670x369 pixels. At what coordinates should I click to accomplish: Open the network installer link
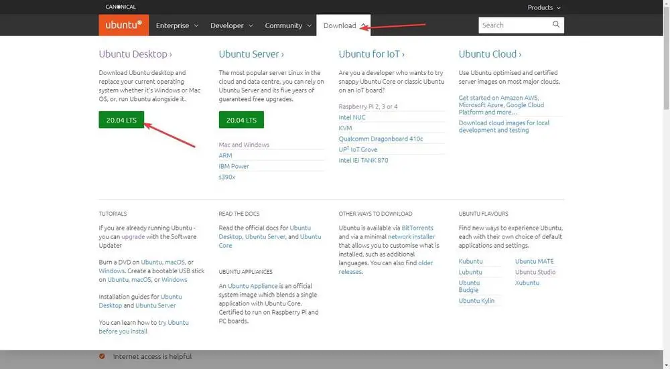(411, 236)
